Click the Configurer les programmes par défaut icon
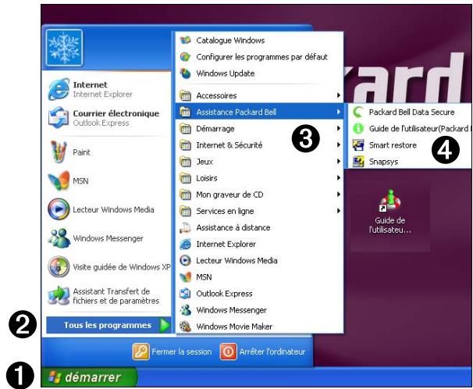This screenshot has width=473, height=389. click(185, 57)
